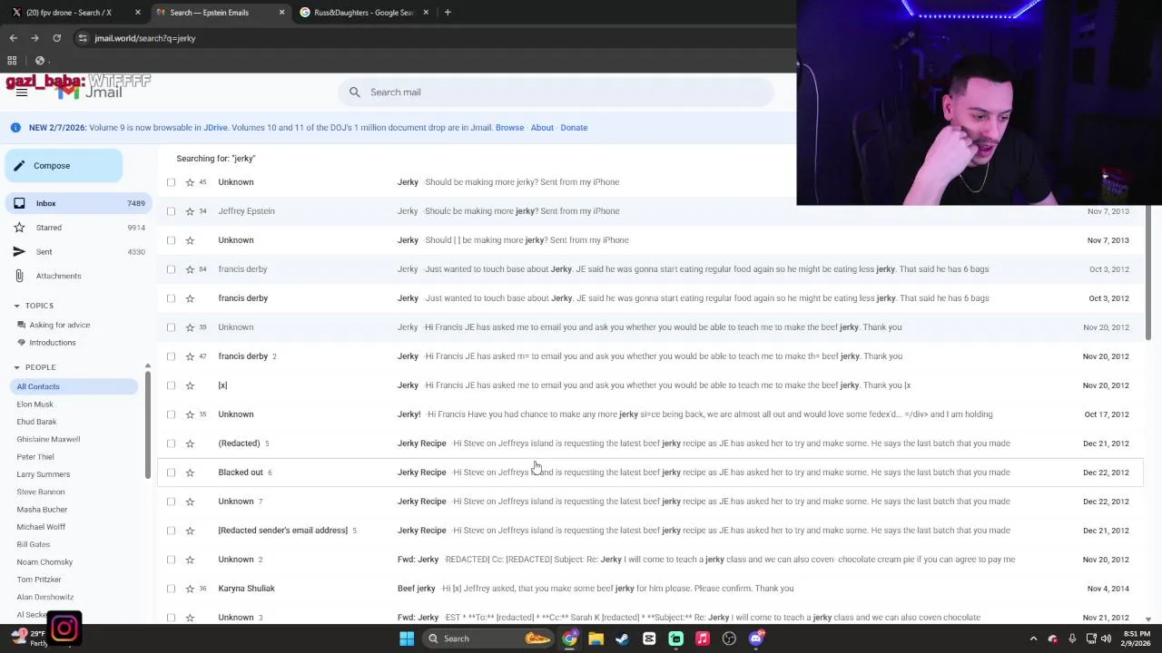Click the info icon on the announcement banner

coord(15,128)
